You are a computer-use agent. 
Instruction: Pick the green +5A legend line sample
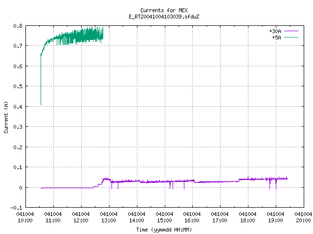tap(291, 37)
